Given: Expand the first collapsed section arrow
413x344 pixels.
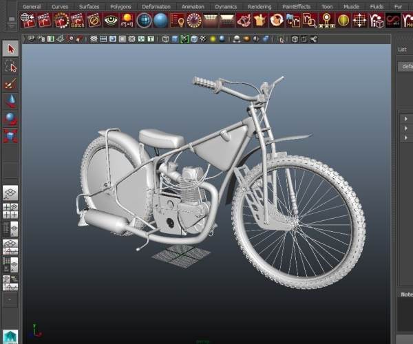Looking at the screenshot, I should pos(405,119).
